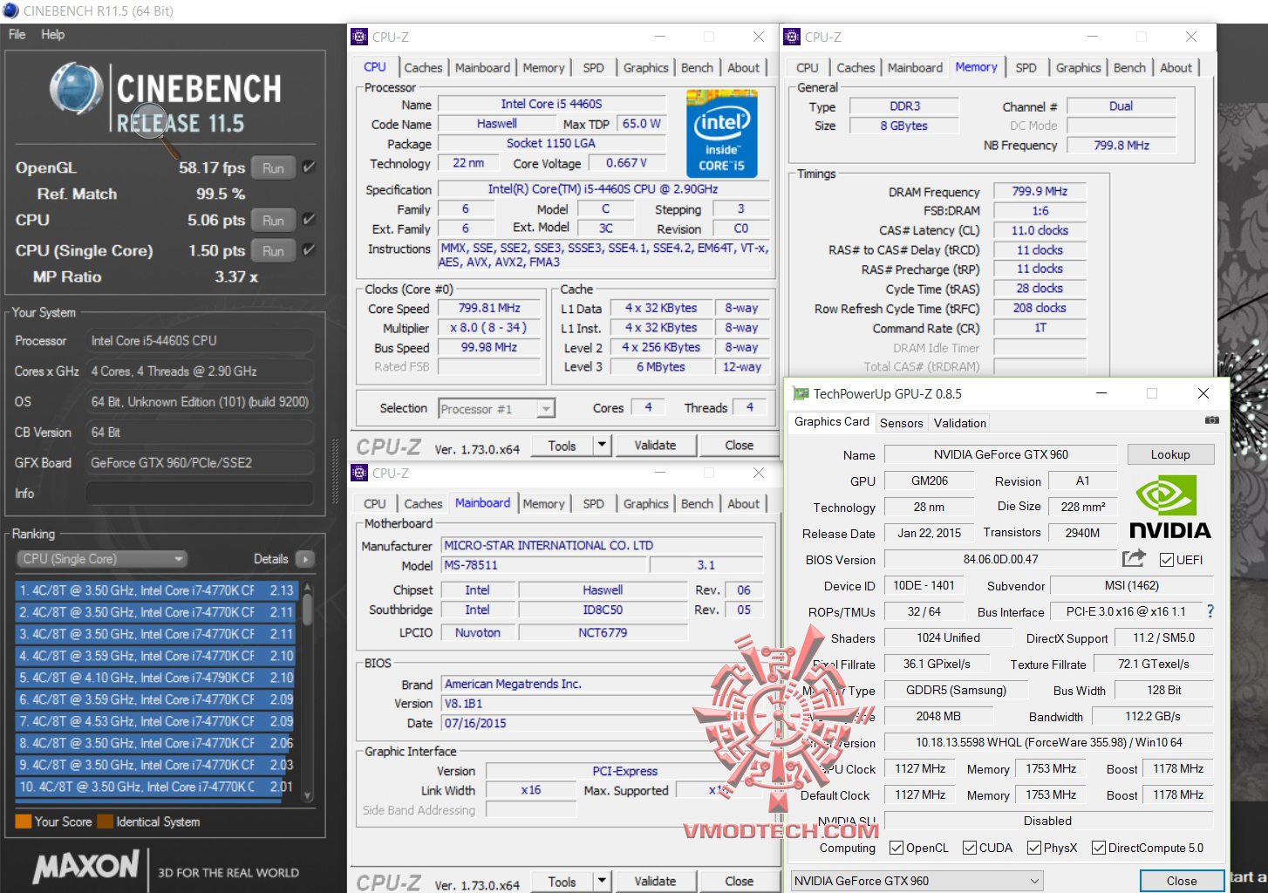
Task: Click Tools button in the CPU tab window
Action: [562, 445]
